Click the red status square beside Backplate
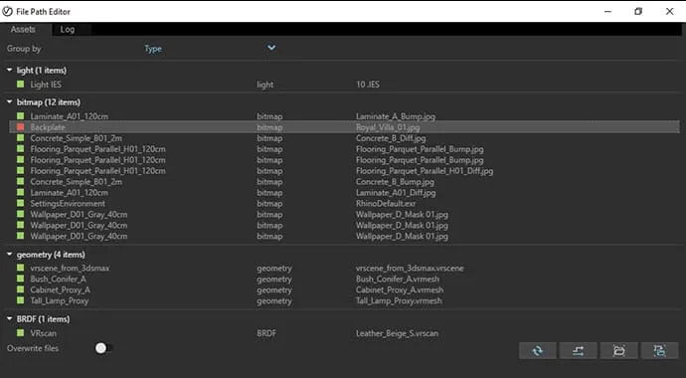686x378 pixels. [x=20, y=127]
